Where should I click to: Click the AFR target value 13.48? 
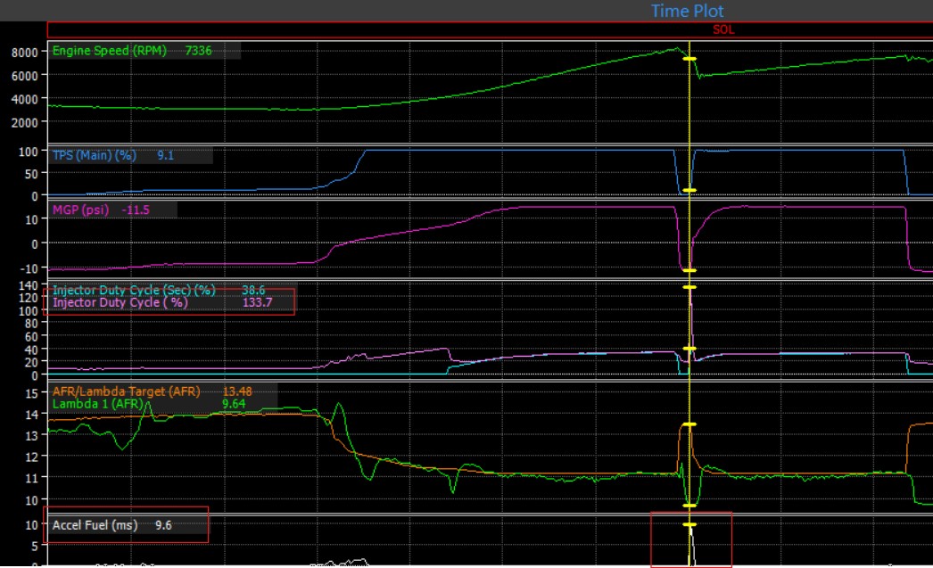tap(237, 391)
